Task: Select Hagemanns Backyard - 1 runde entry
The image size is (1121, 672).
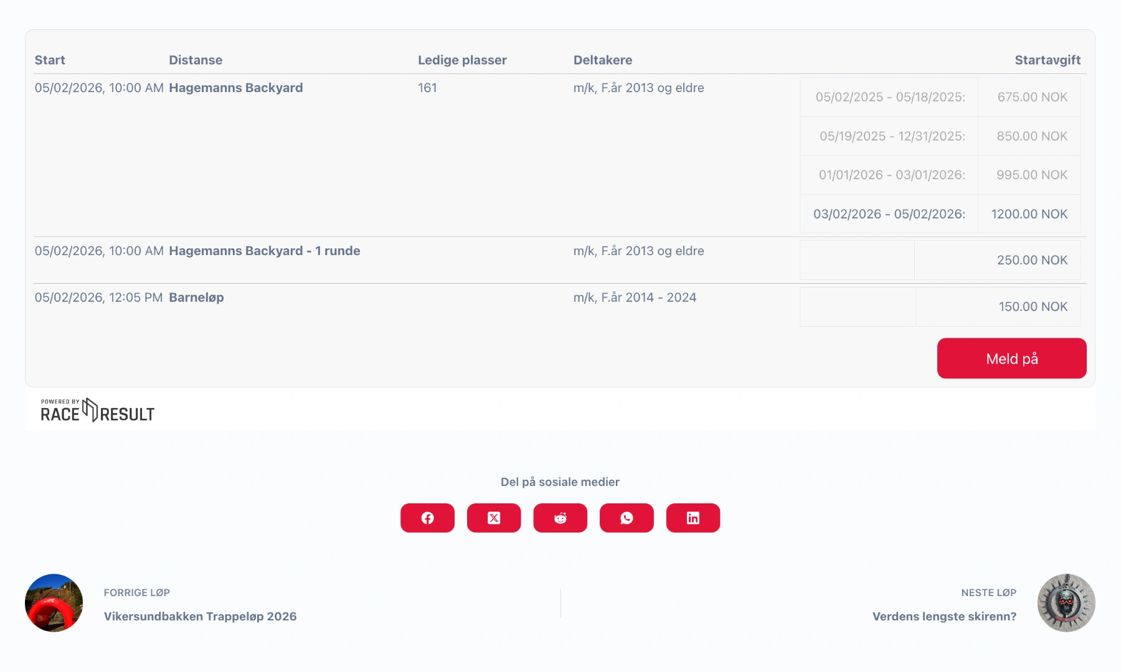Action: coord(264,251)
